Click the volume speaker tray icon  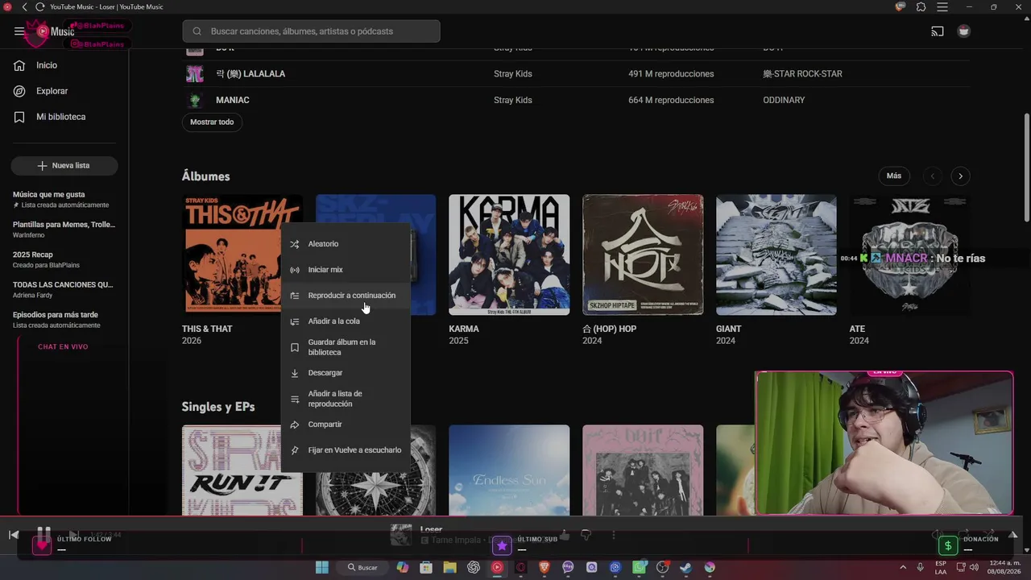coord(974,567)
